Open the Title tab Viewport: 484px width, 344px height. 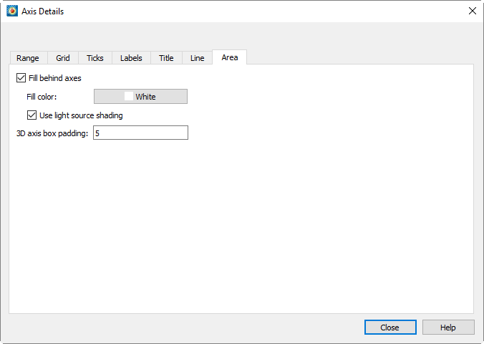pyautogui.click(x=166, y=58)
